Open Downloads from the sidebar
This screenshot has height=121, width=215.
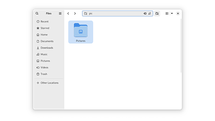click(47, 48)
